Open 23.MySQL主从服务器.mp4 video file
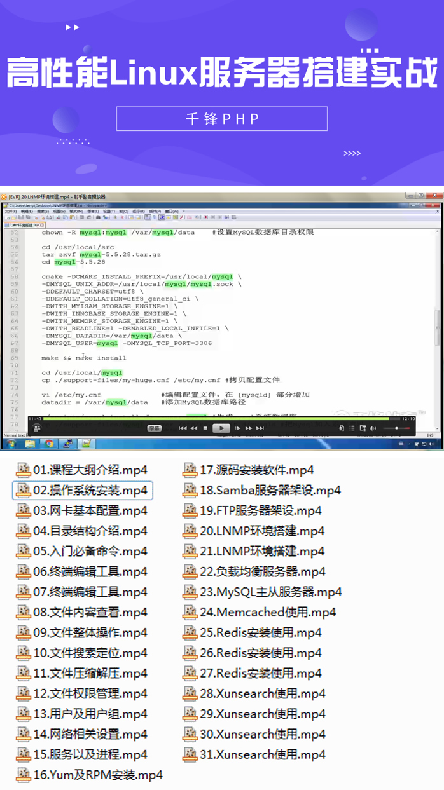Screen dimensions: 444x790 pos(263,592)
